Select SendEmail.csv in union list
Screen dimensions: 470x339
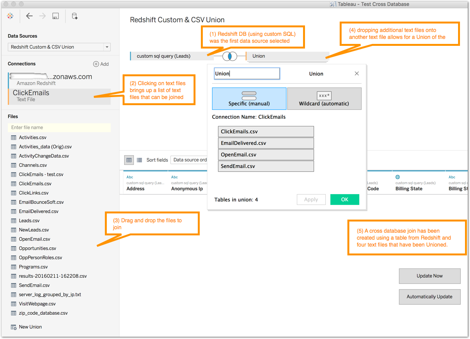pyautogui.click(x=266, y=166)
